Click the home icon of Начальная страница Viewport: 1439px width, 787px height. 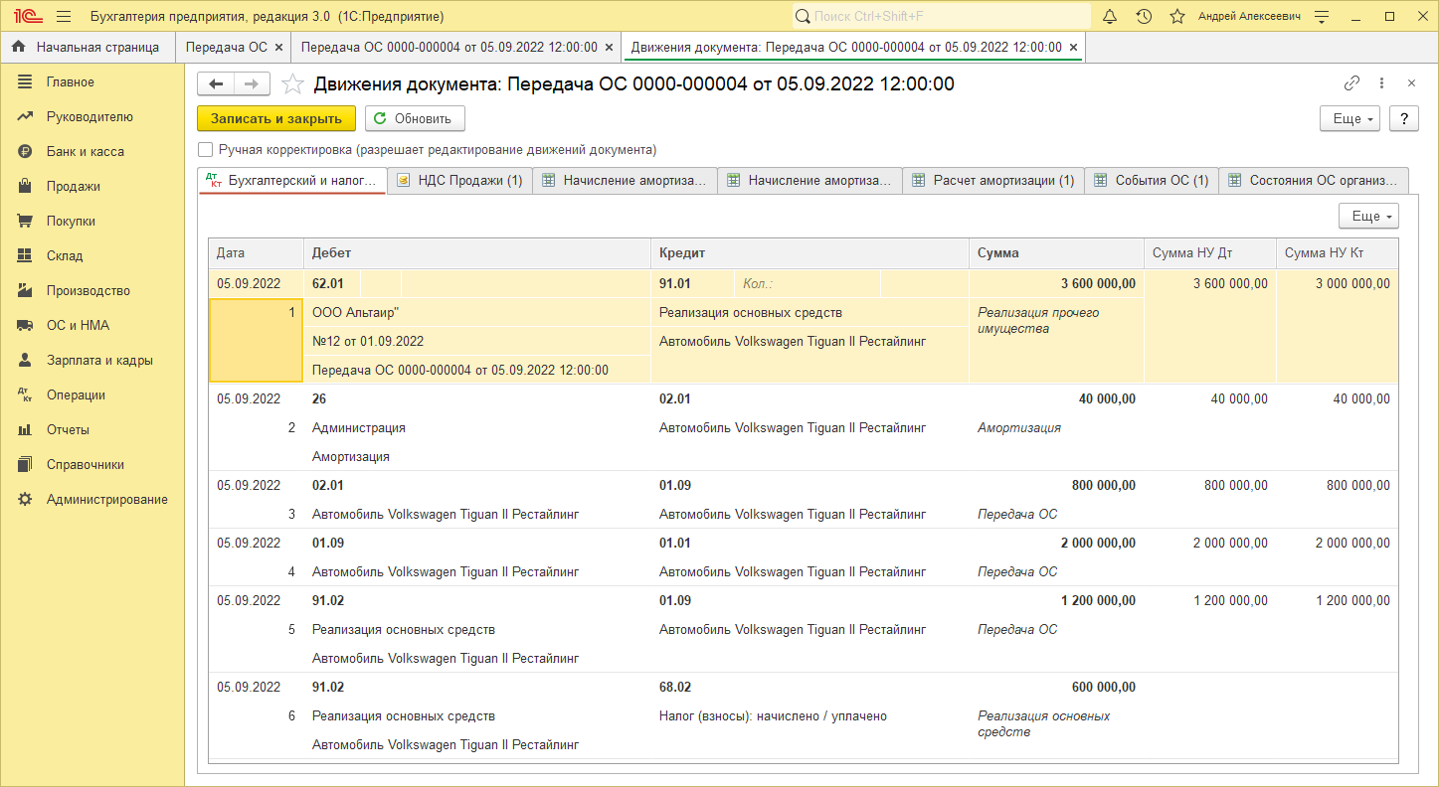[19, 47]
